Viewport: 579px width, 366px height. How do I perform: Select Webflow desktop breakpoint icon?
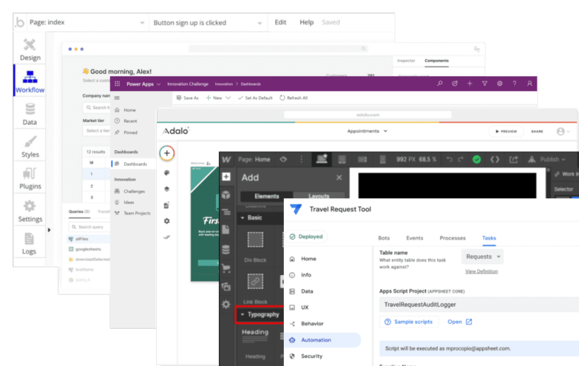321,159
